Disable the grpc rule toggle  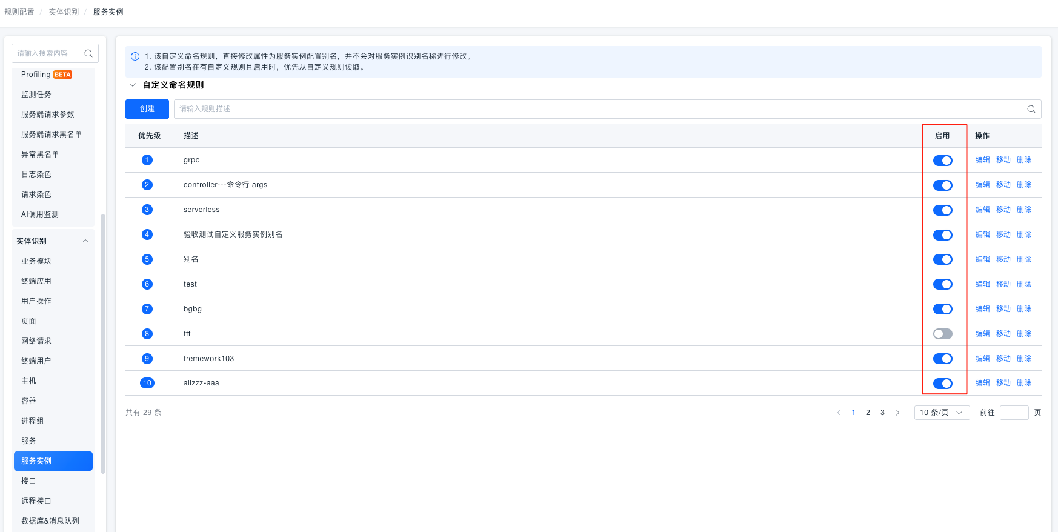coord(942,161)
